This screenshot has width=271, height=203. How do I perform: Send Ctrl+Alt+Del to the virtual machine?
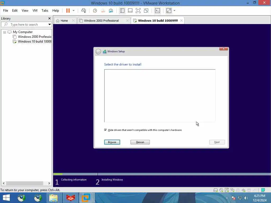(x=84, y=11)
